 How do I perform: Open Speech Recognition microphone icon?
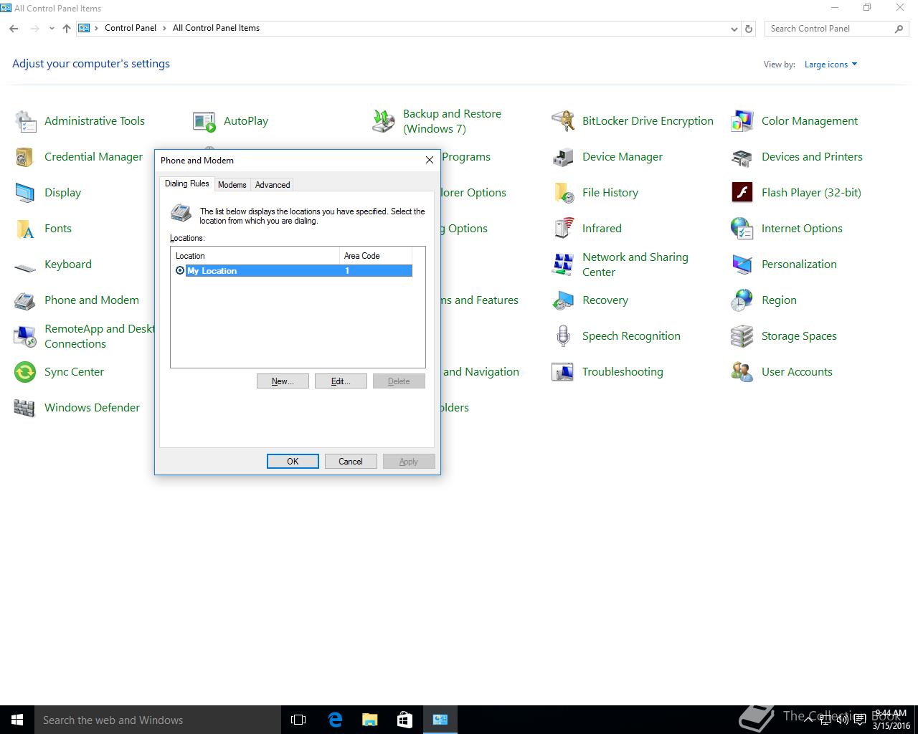(563, 336)
